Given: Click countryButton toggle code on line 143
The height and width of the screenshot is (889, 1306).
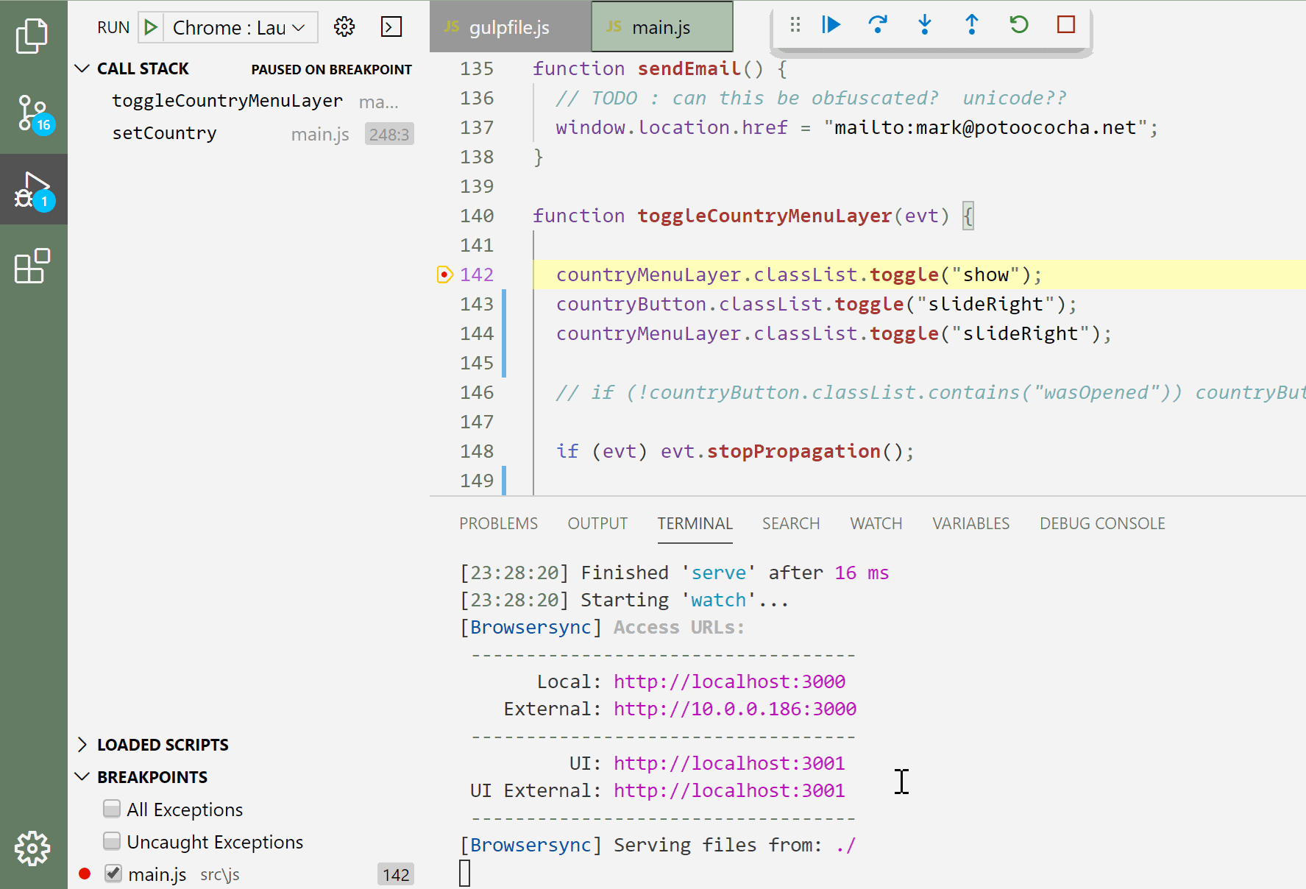Looking at the screenshot, I should coord(817,304).
